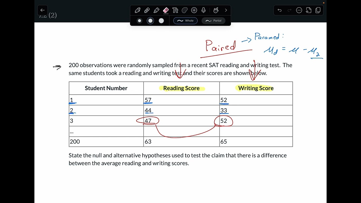Screen dimensions: 361x203
Task: Choose the medium eraser size
Action: coord(150,21)
